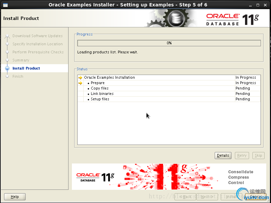Select the Download Software Updates step
The width and height of the screenshot is (271, 203).
pos(37,36)
